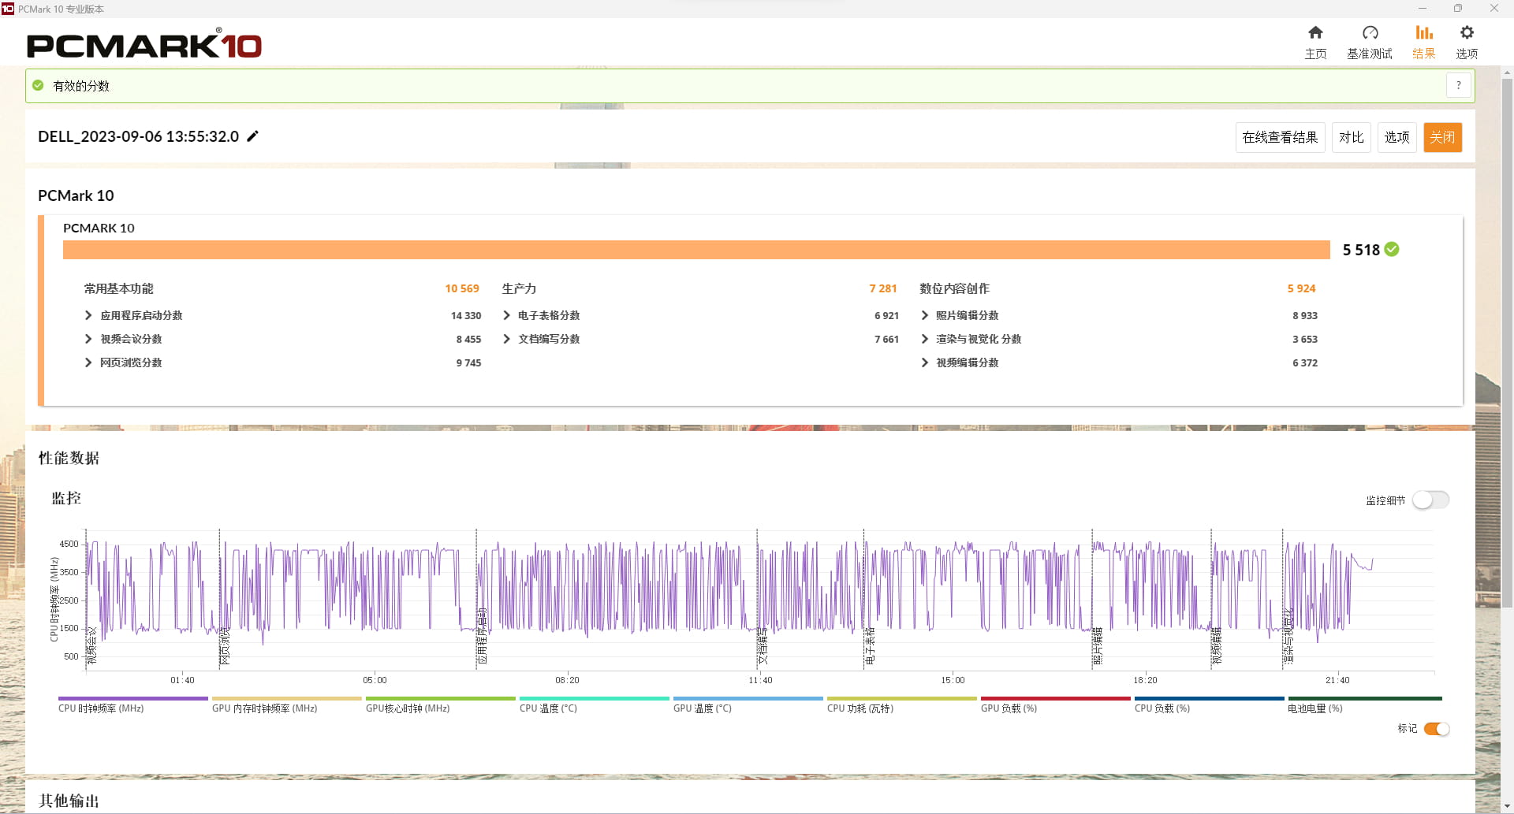Click the 网页浏览 marker on the chart
This screenshot has height=814, width=1514.
click(x=225, y=646)
